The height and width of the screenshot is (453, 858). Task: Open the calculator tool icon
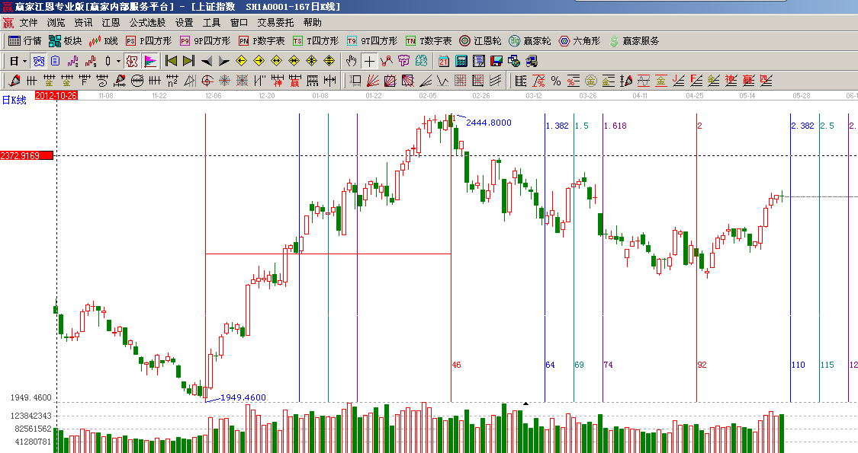(461, 61)
